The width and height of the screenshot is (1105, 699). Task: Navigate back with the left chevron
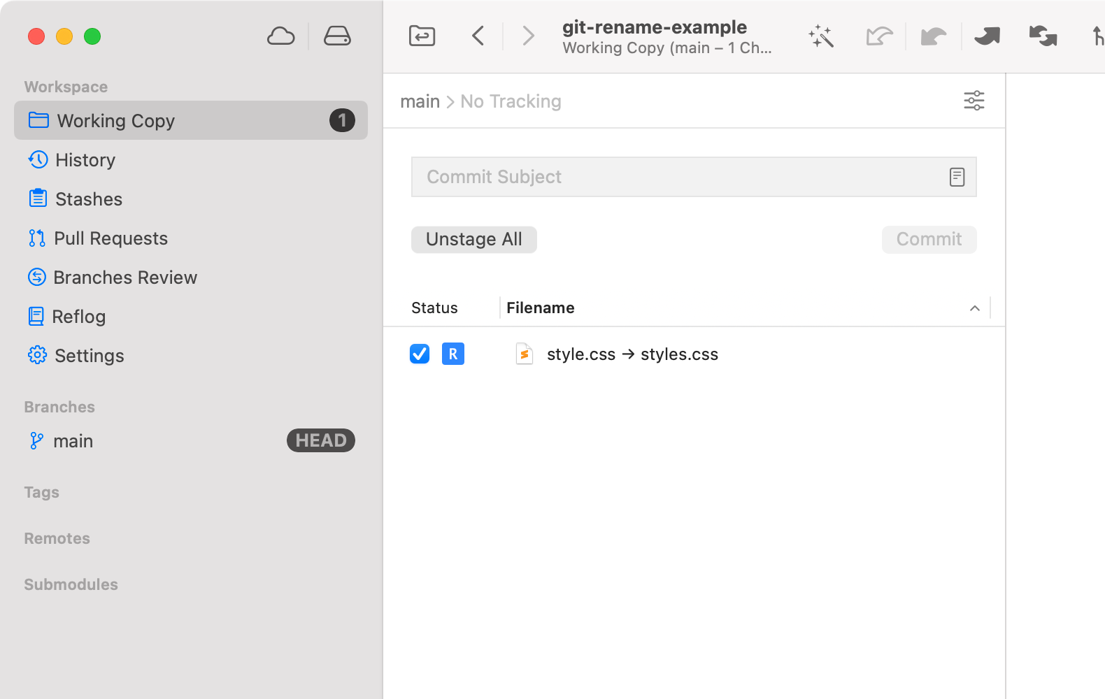point(478,36)
